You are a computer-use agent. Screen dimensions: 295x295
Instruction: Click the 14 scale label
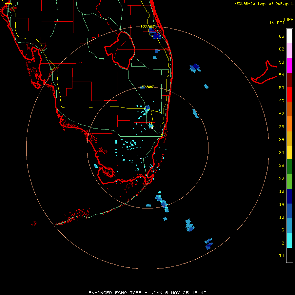tap(282, 204)
